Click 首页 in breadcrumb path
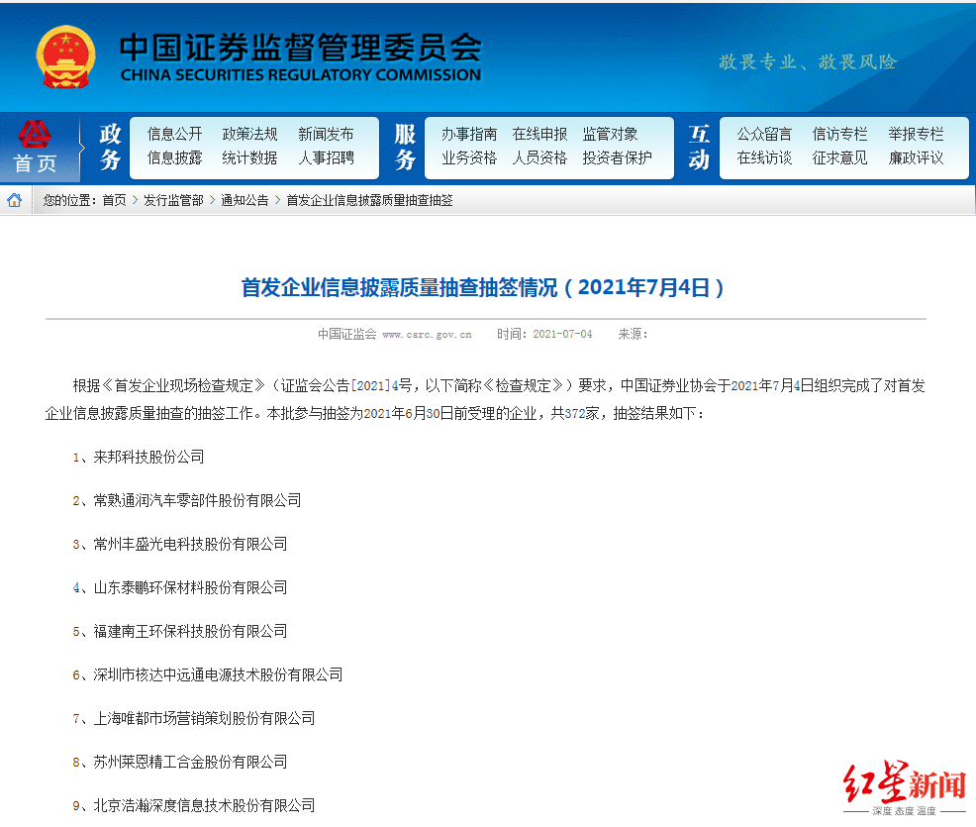Image resolution: width=976 pixels, height=827 pixels. point(114,200)
